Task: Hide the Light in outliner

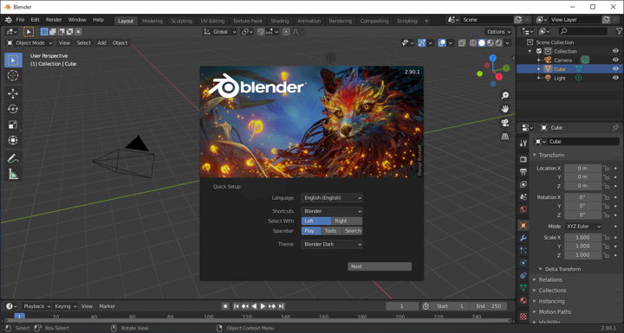Action: 615,78
